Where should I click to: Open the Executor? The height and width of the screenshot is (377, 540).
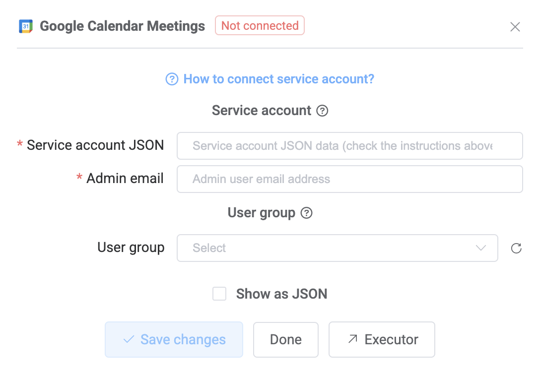click(x=382, y=339)
